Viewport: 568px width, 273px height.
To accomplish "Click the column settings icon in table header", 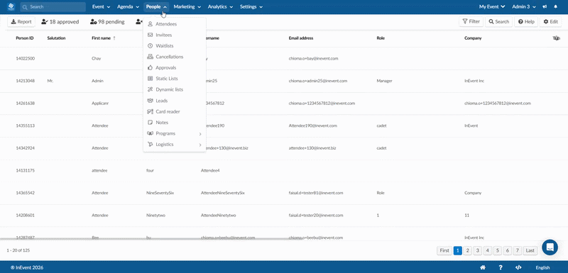I will [x=557, y=38].
